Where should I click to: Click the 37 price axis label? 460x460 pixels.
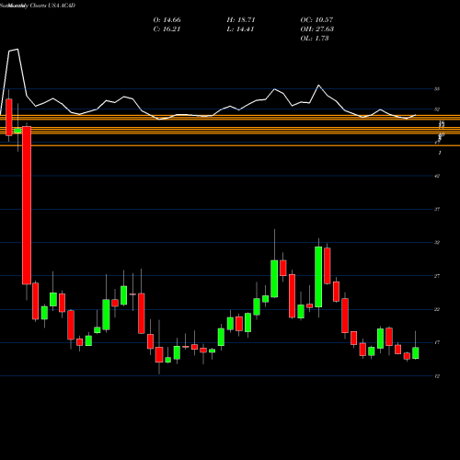[437, 209]
